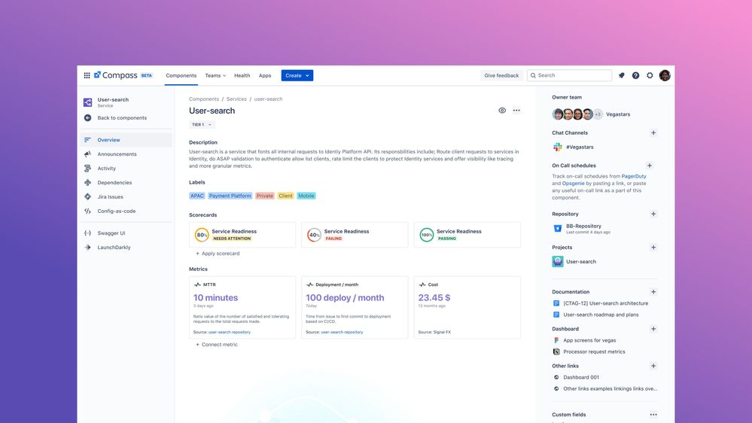Click the User-search project avatar icon
752x423 pixels.
(x=557, y=261)
